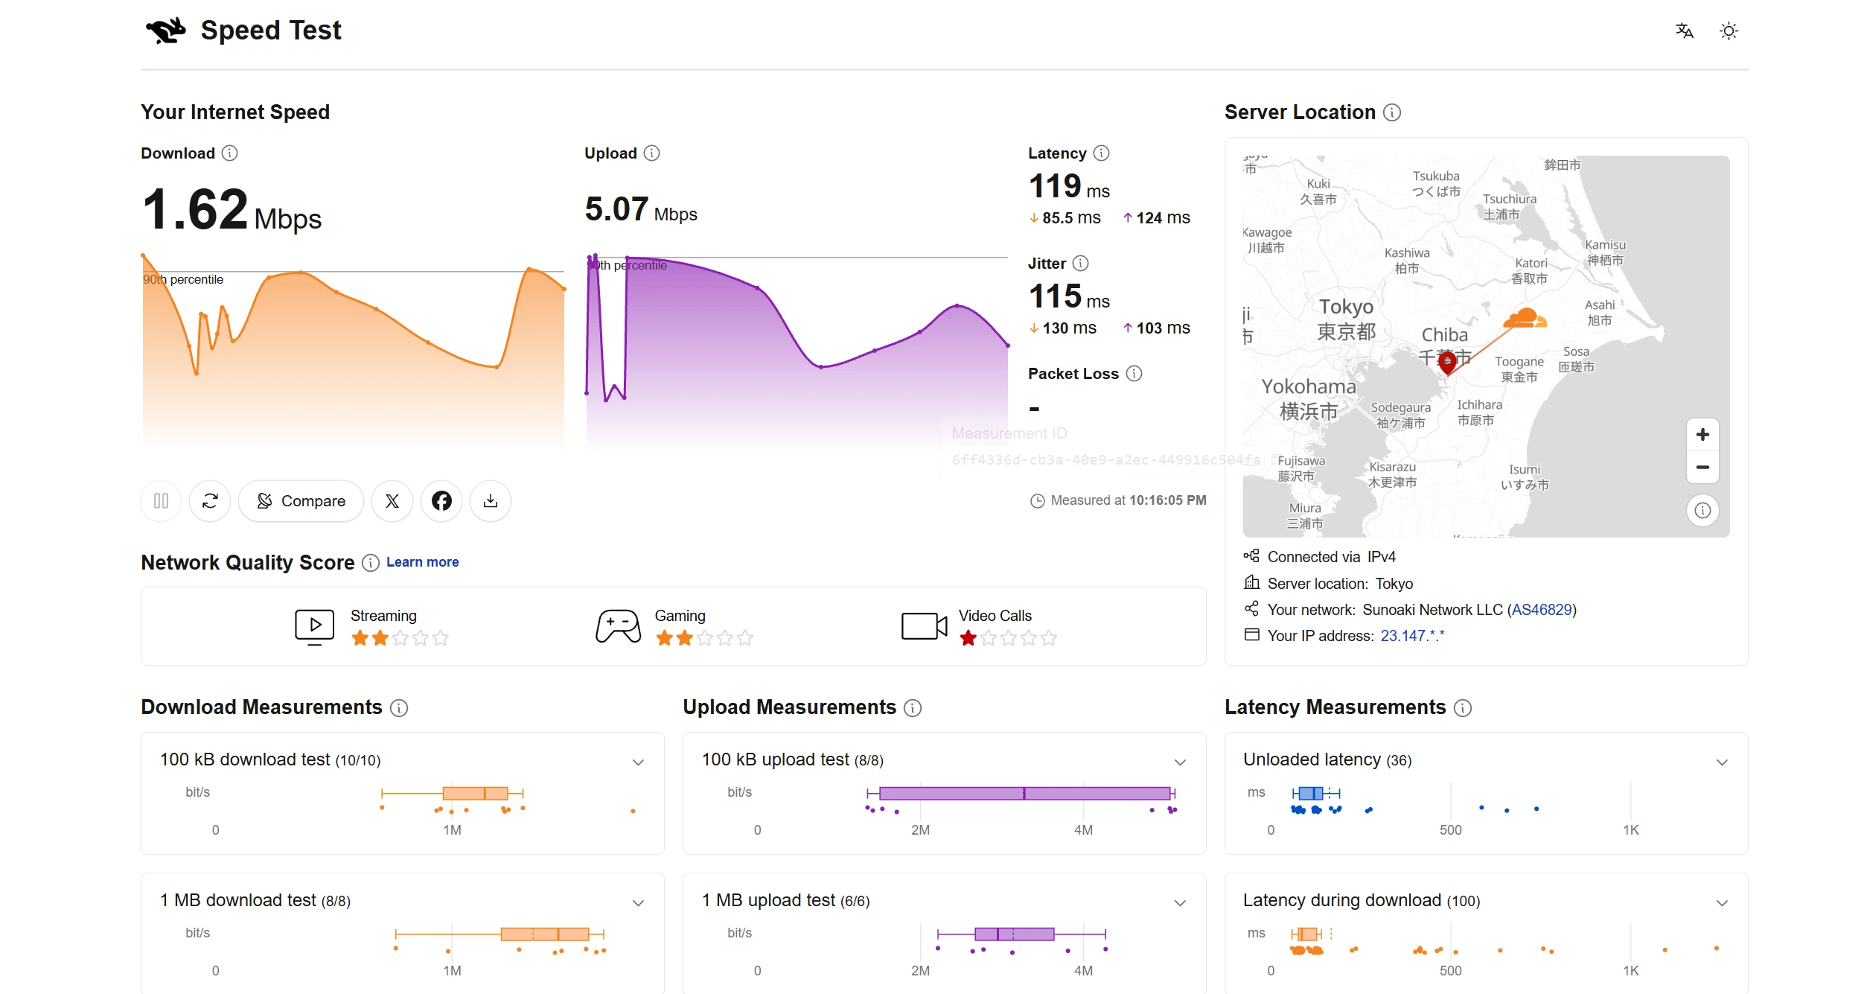This screenshot has height=994, width=1867.
Task: Open Server Location info icon
Action: 1392,112
